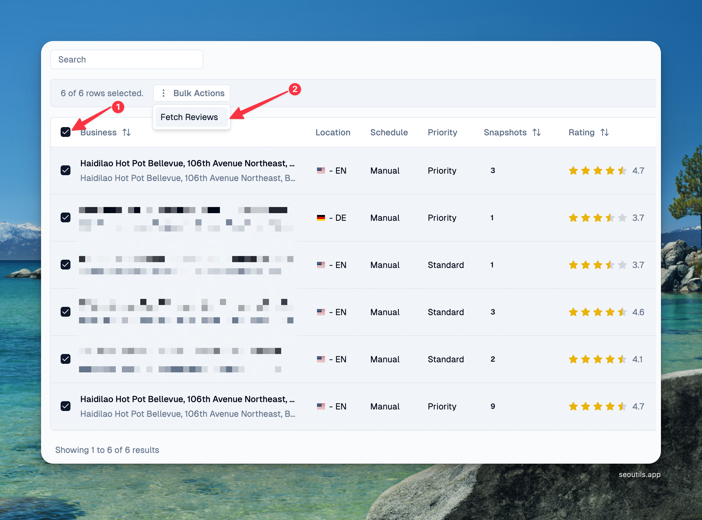This screenshot has height=520, width=702.
Task: Uncheck the select-all checkbox in header
Action: 66,132
